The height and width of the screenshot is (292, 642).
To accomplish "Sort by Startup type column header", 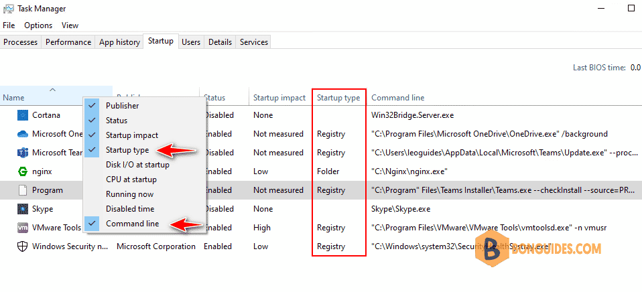I will point(338,97).
